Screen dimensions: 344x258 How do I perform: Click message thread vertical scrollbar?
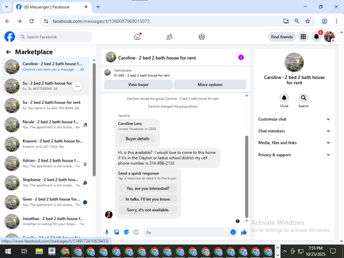point(246,177)
